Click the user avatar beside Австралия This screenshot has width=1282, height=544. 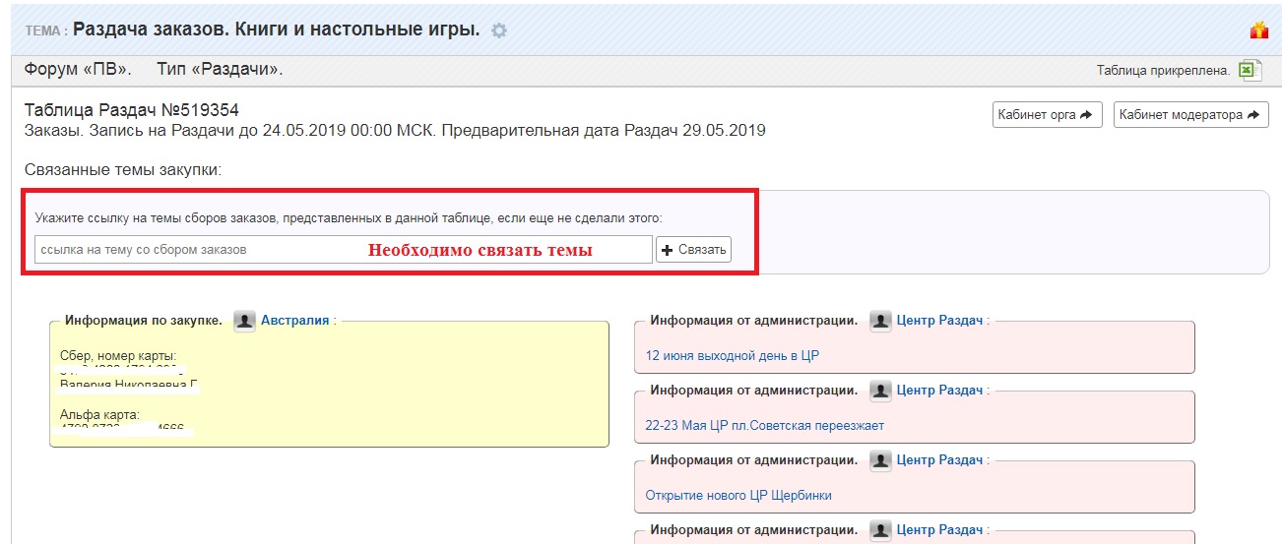[244, 321]
